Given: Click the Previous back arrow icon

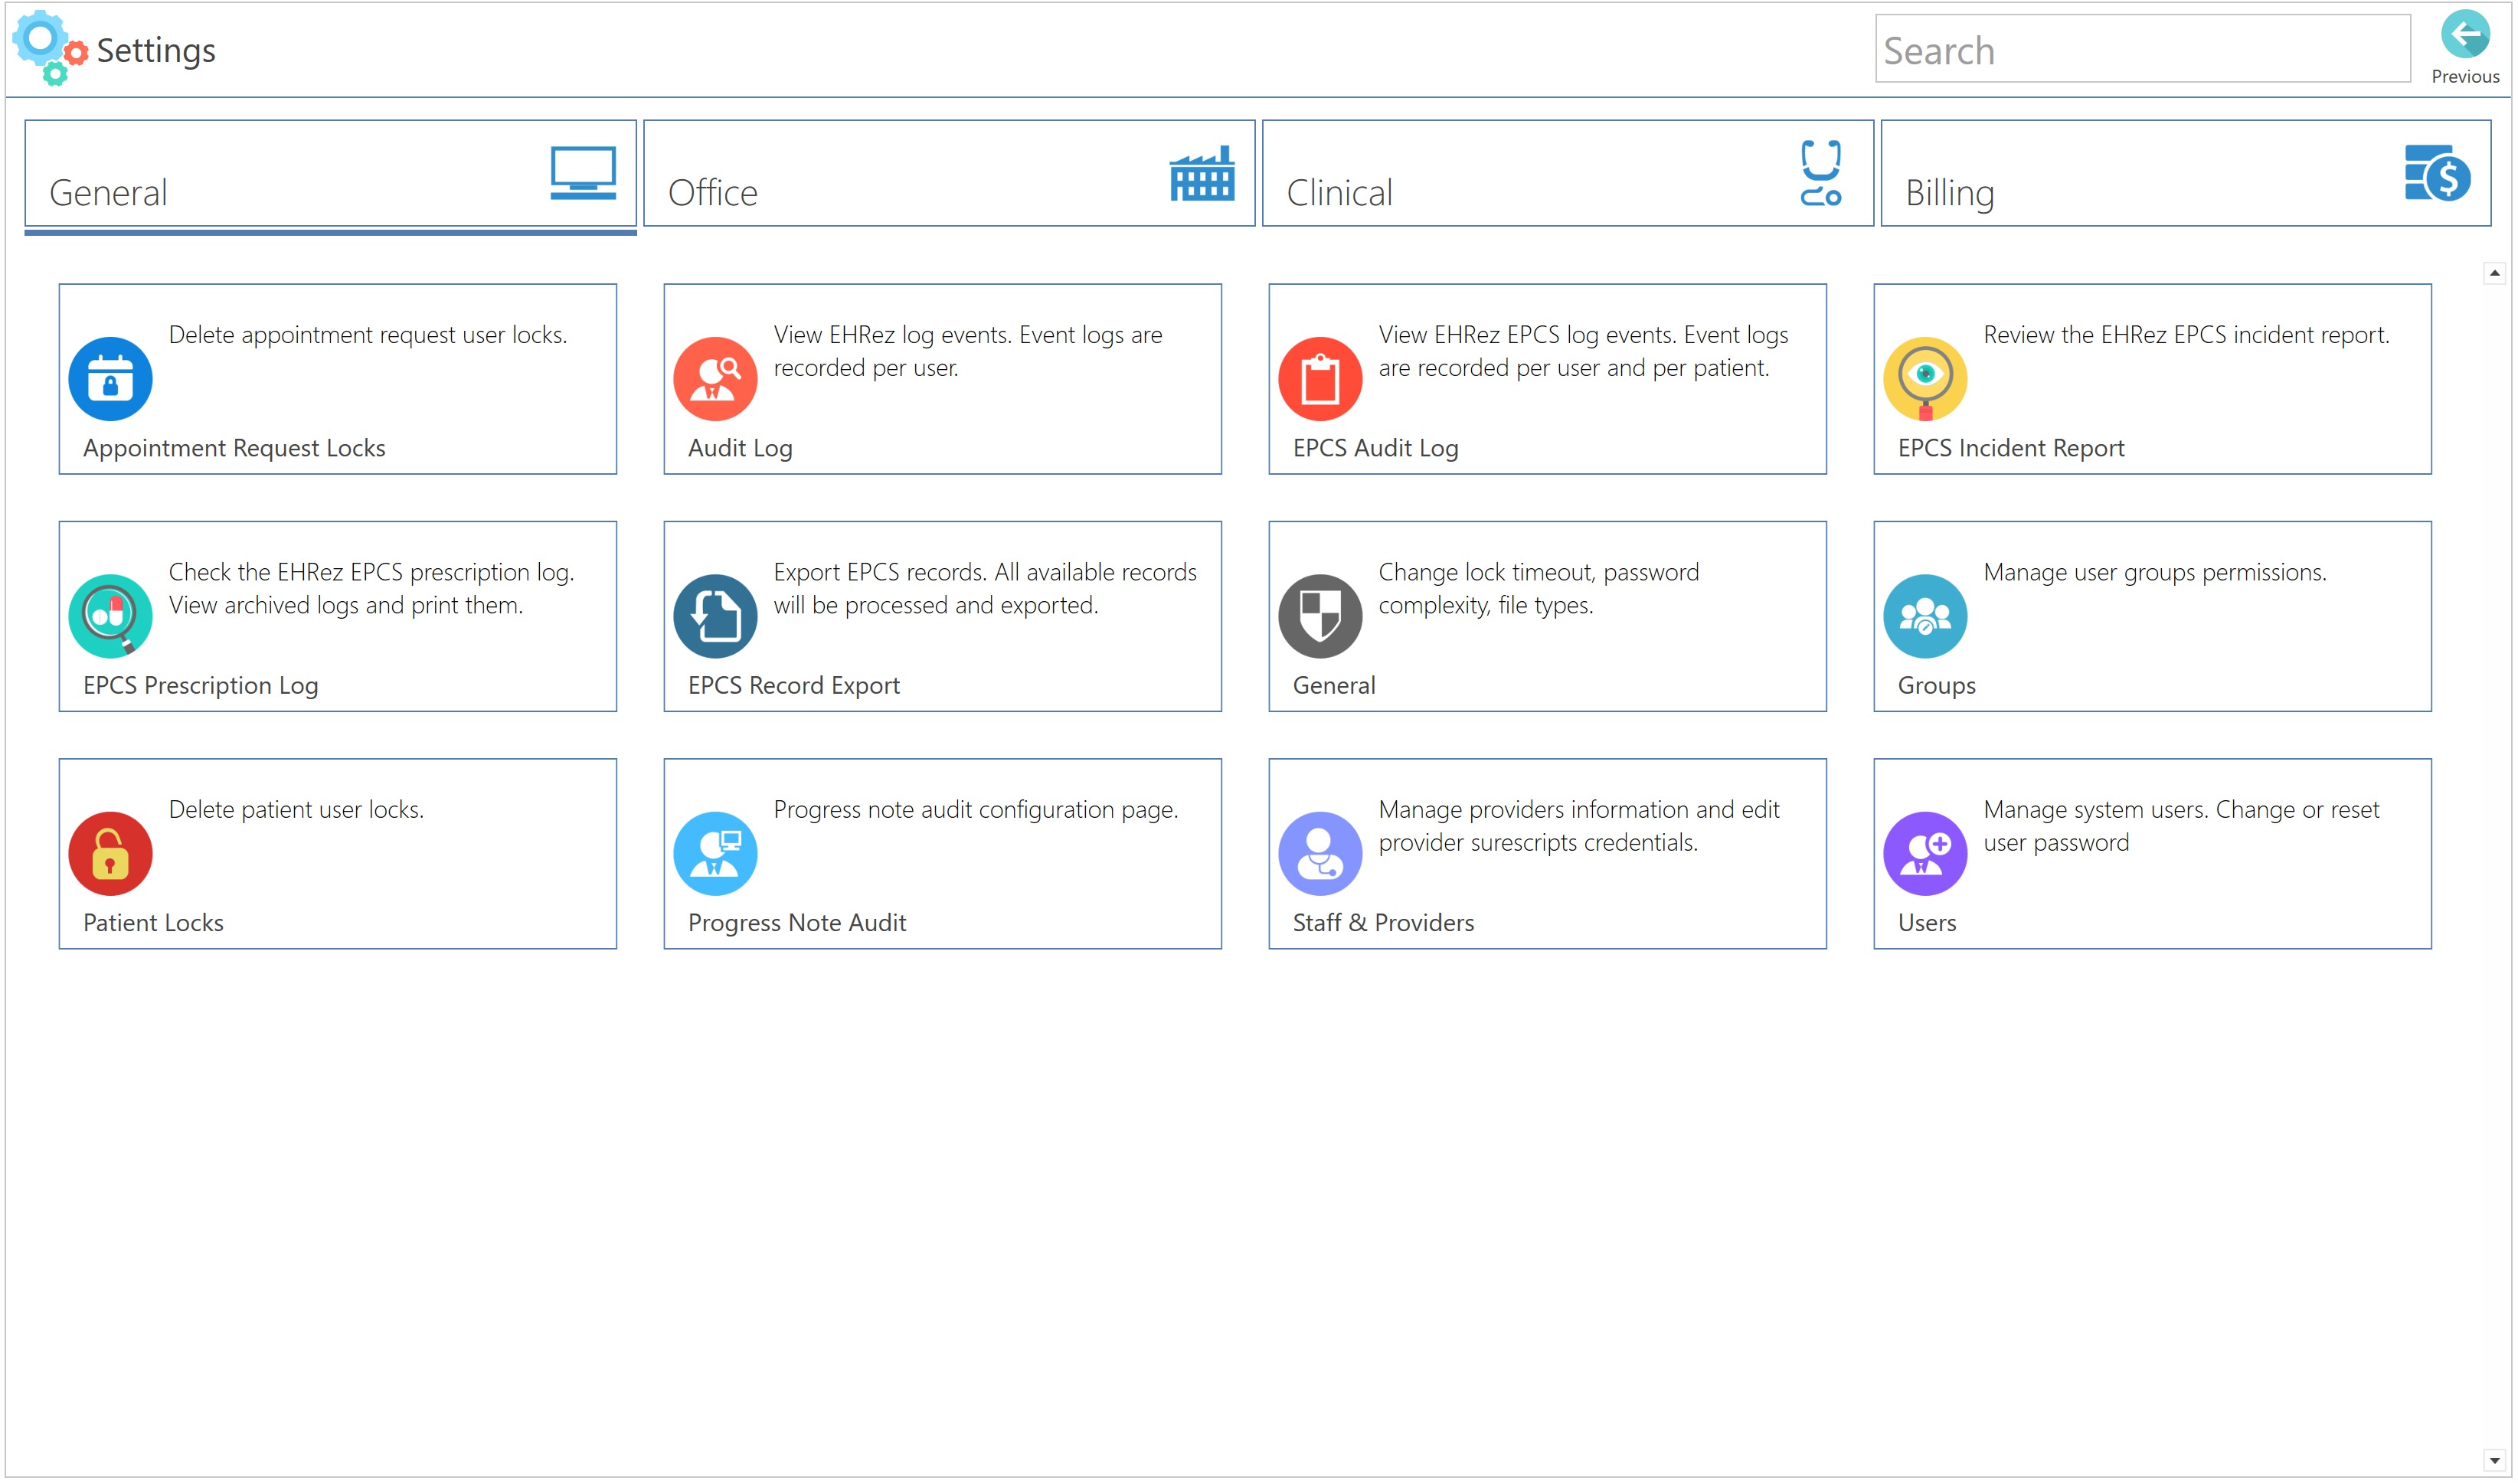Looking at the screenshot, I should click(2465, 34).
